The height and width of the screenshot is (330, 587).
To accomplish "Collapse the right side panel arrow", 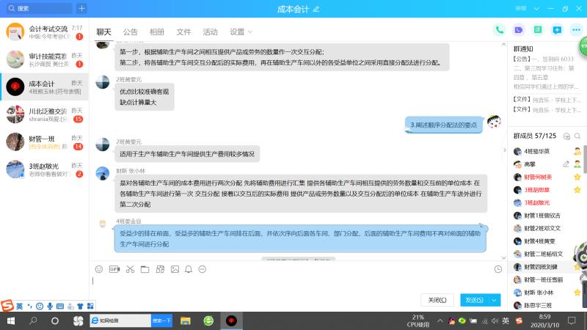I will [505, 150].
